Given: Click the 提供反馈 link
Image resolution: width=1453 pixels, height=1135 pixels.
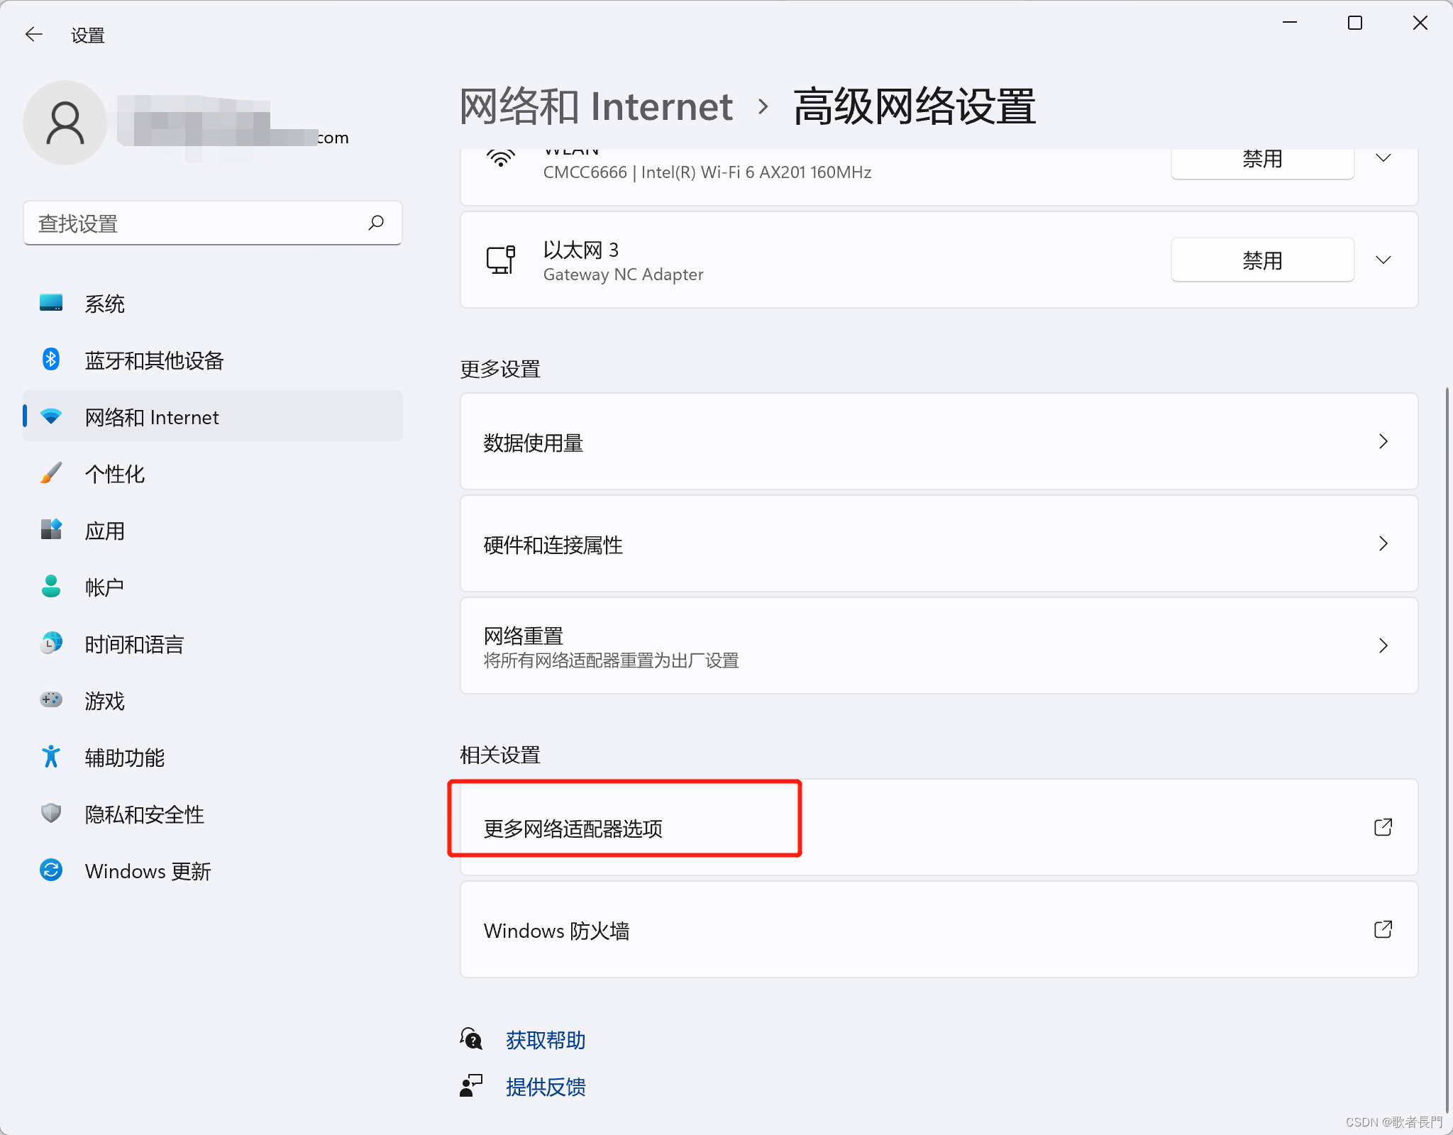Looking at the screenshot, I should pyautogui.click(x=545, y=1087).
